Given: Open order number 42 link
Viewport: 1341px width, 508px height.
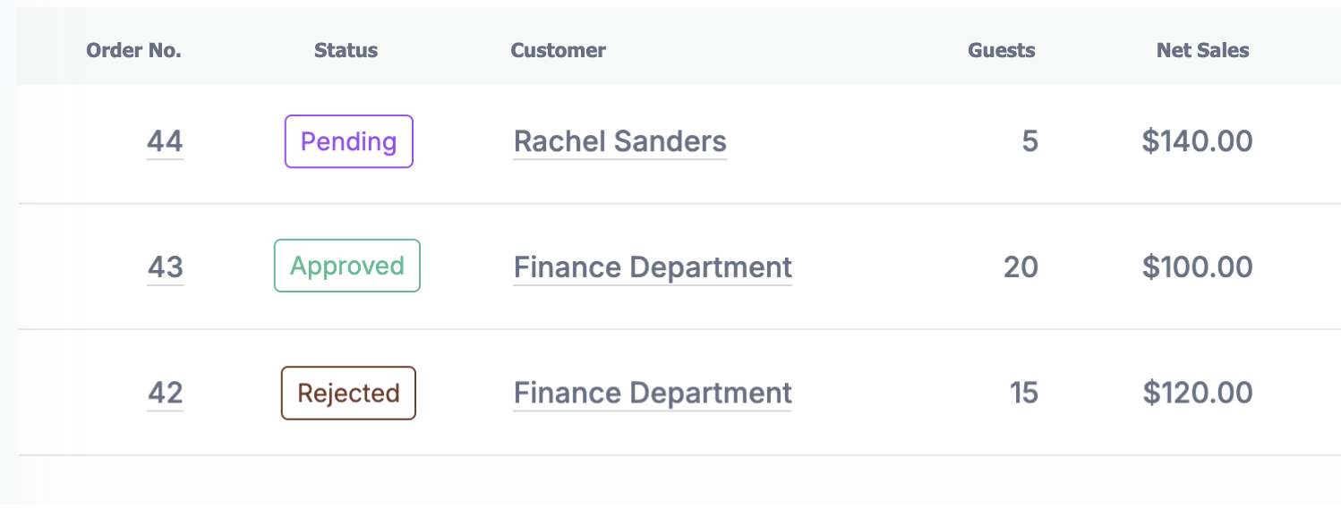Looking at the screenshot, I should click(x=165, y=393).
